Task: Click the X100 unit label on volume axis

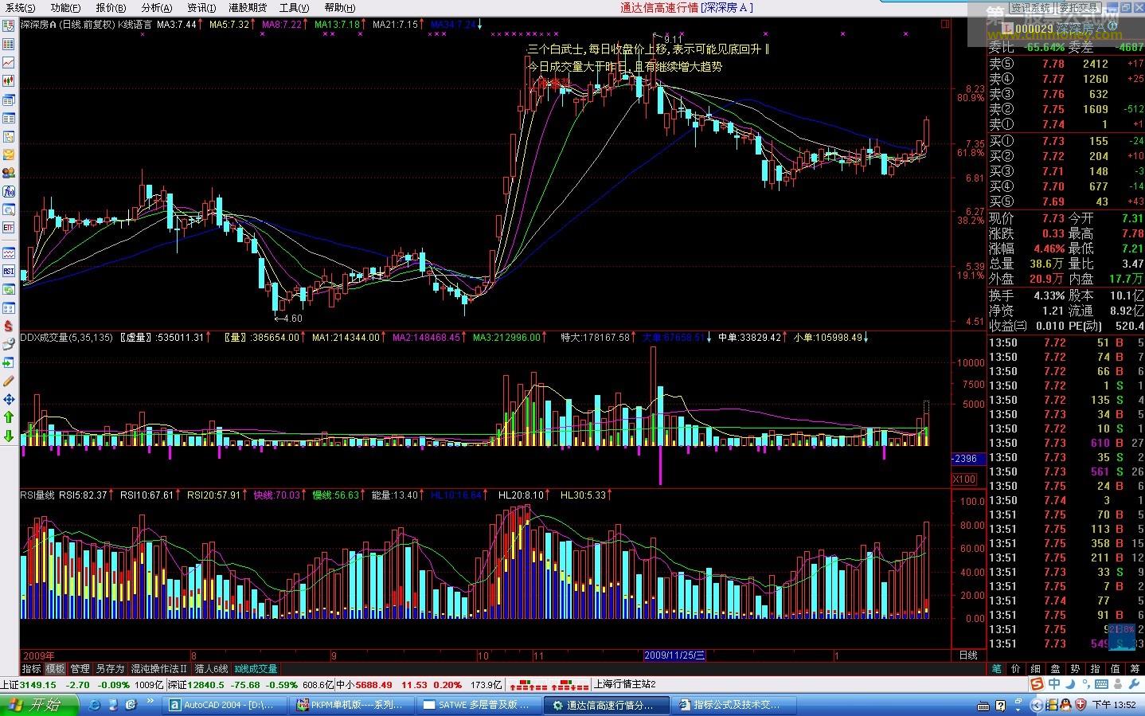Action: coord(963,479)
